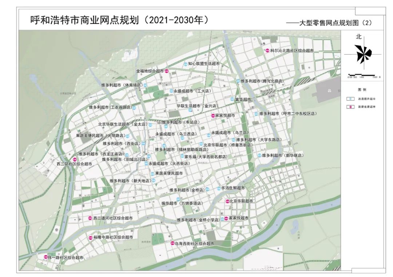393x277 pixels.
Task: Click the label 维多利超市（新天地店）
Action: (131, 181)
